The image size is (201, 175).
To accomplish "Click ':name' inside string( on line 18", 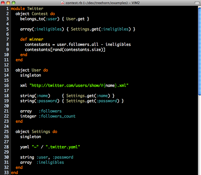I will (x=42, y=96).
